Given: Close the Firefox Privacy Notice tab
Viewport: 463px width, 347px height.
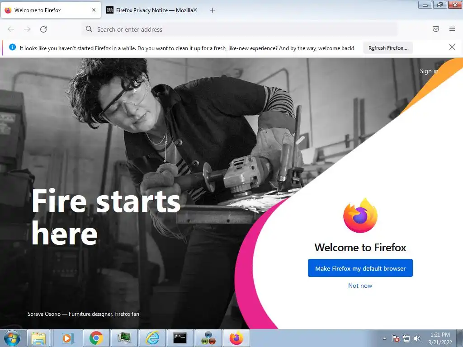Looking at the screenshot, I should point(195,10).
